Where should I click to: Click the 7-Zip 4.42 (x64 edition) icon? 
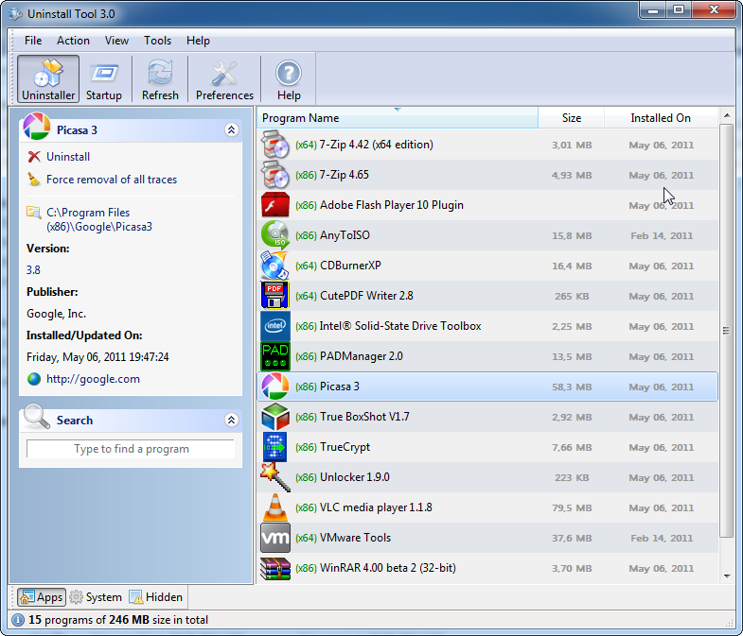(x=274, y=145)
